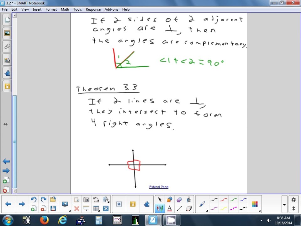The width and height of the screenshot is (301, 226).
Task: Open the Math menu
Action: [65, 9]
